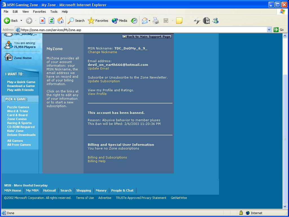This screenshot has height=217, width=289.
Task: Choose Zone Casino category
Action: tap(17, 119)
